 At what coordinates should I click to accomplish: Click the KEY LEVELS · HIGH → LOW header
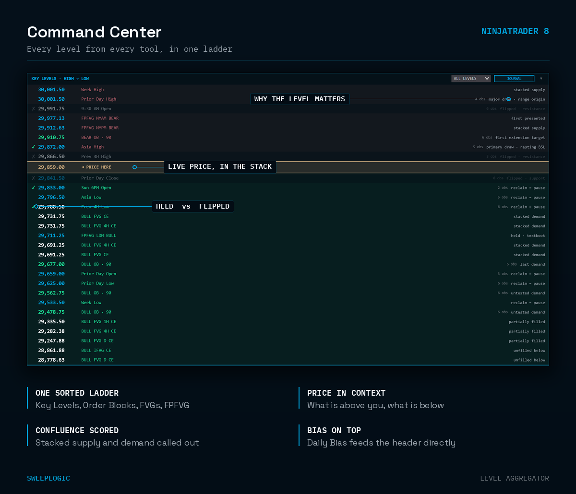click(x=60, y=79)
